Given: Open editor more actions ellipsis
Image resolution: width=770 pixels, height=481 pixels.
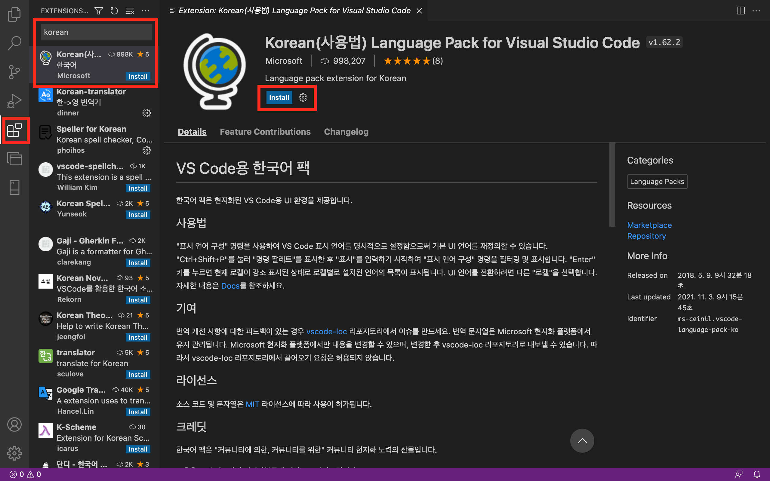Looking at the screenshot, I should [x=756, y=11].
